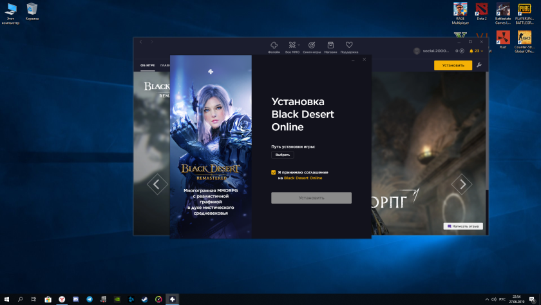Open Steam from the taskbar
Image resolution: width=541 pixels, height=305 pixels.
145,299
